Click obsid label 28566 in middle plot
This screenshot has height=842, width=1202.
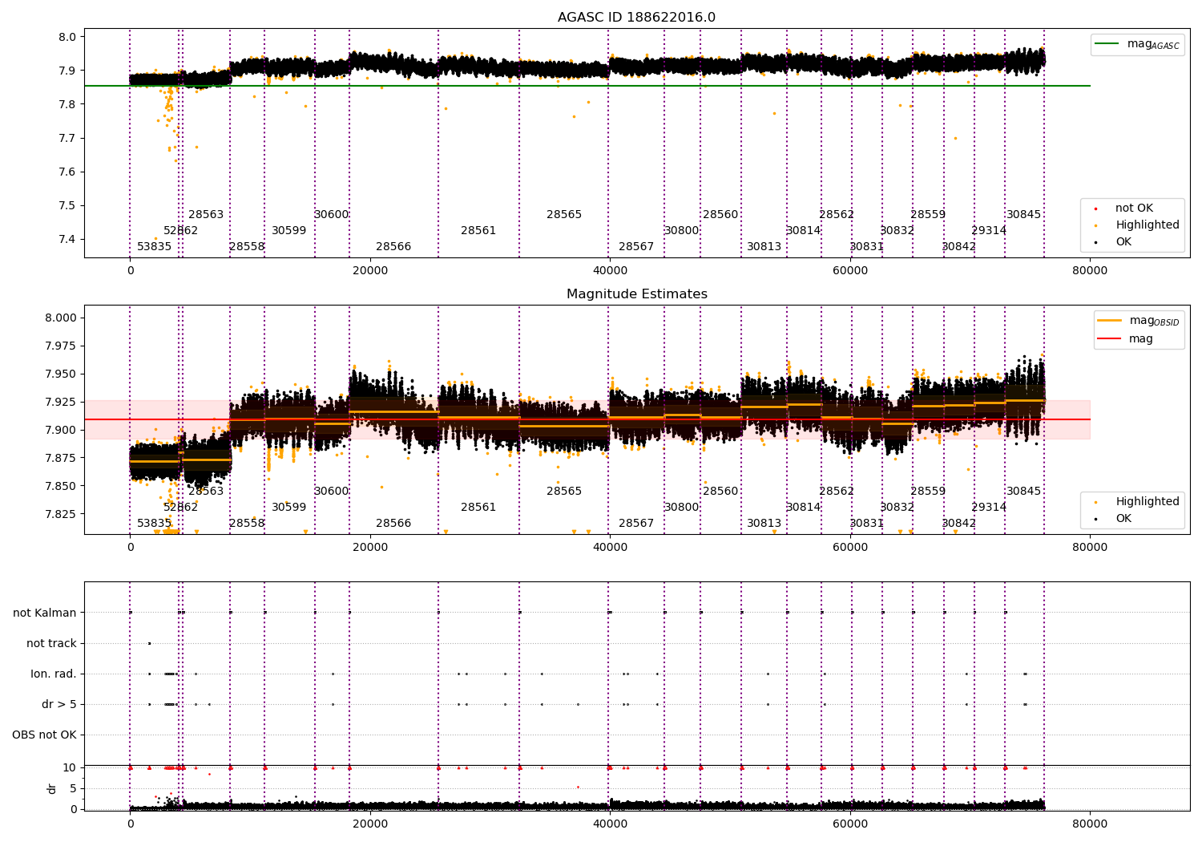point(393,524)
